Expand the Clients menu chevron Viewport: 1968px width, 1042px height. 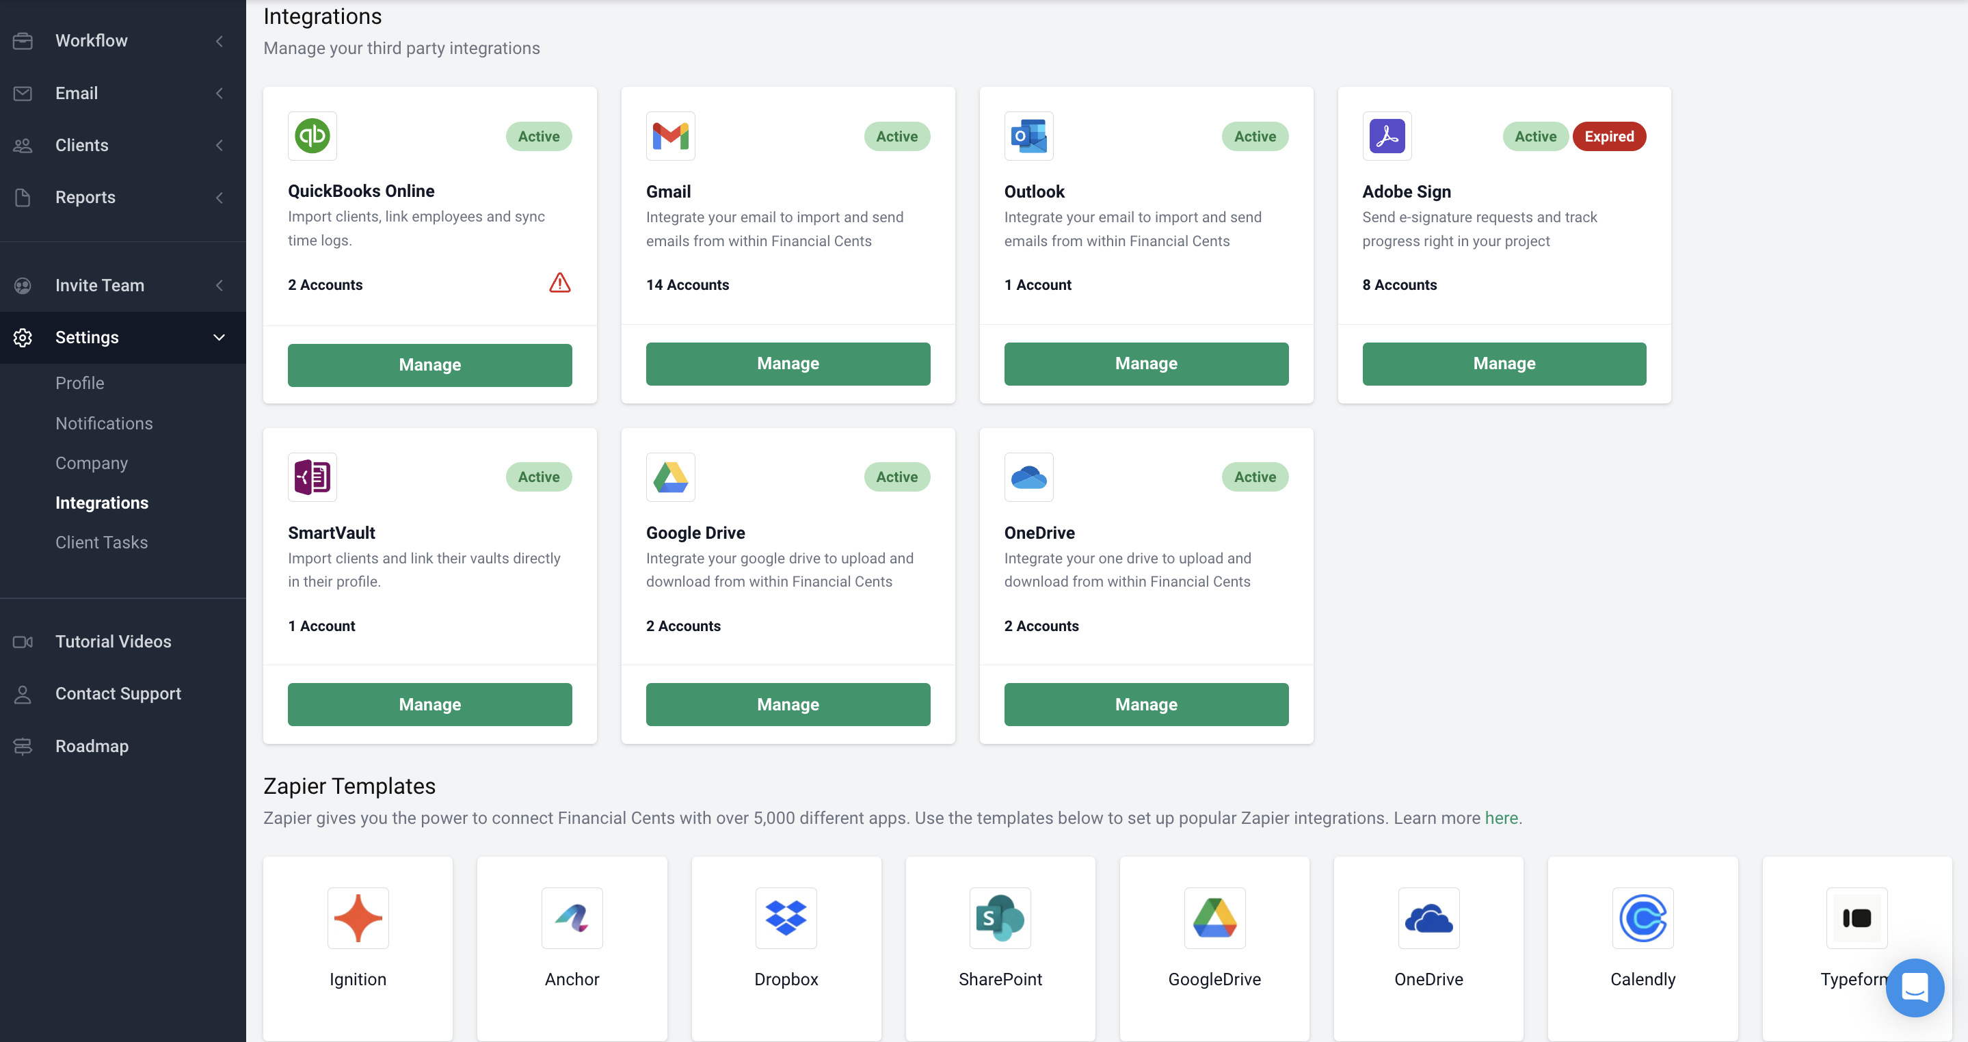coord(220,145)
